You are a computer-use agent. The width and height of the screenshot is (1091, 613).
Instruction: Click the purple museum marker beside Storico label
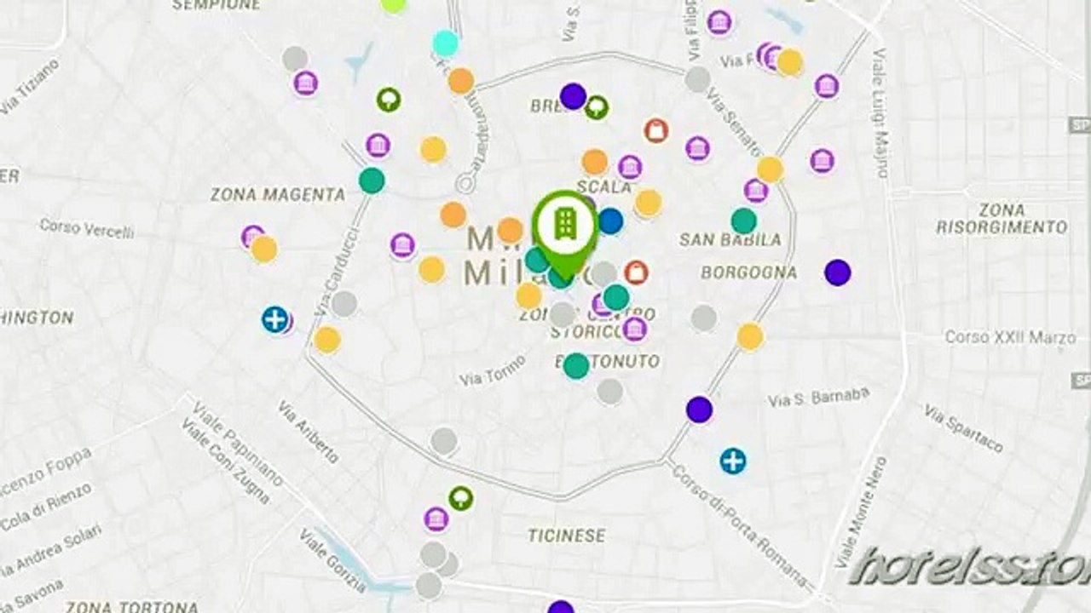pyautogui.click(x=633, y=329)
